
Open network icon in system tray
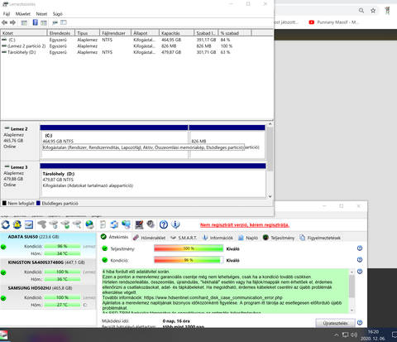[x=345, y=335]
